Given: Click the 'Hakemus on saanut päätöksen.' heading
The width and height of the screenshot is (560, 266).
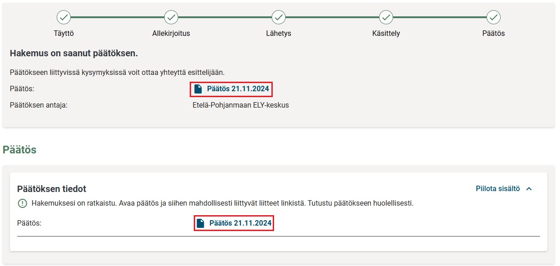Looking at the screenshot, I should pyautogui.click(x=74, y=54).
